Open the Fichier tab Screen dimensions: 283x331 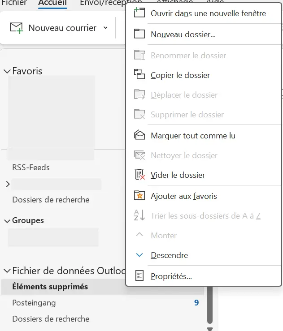14,3
